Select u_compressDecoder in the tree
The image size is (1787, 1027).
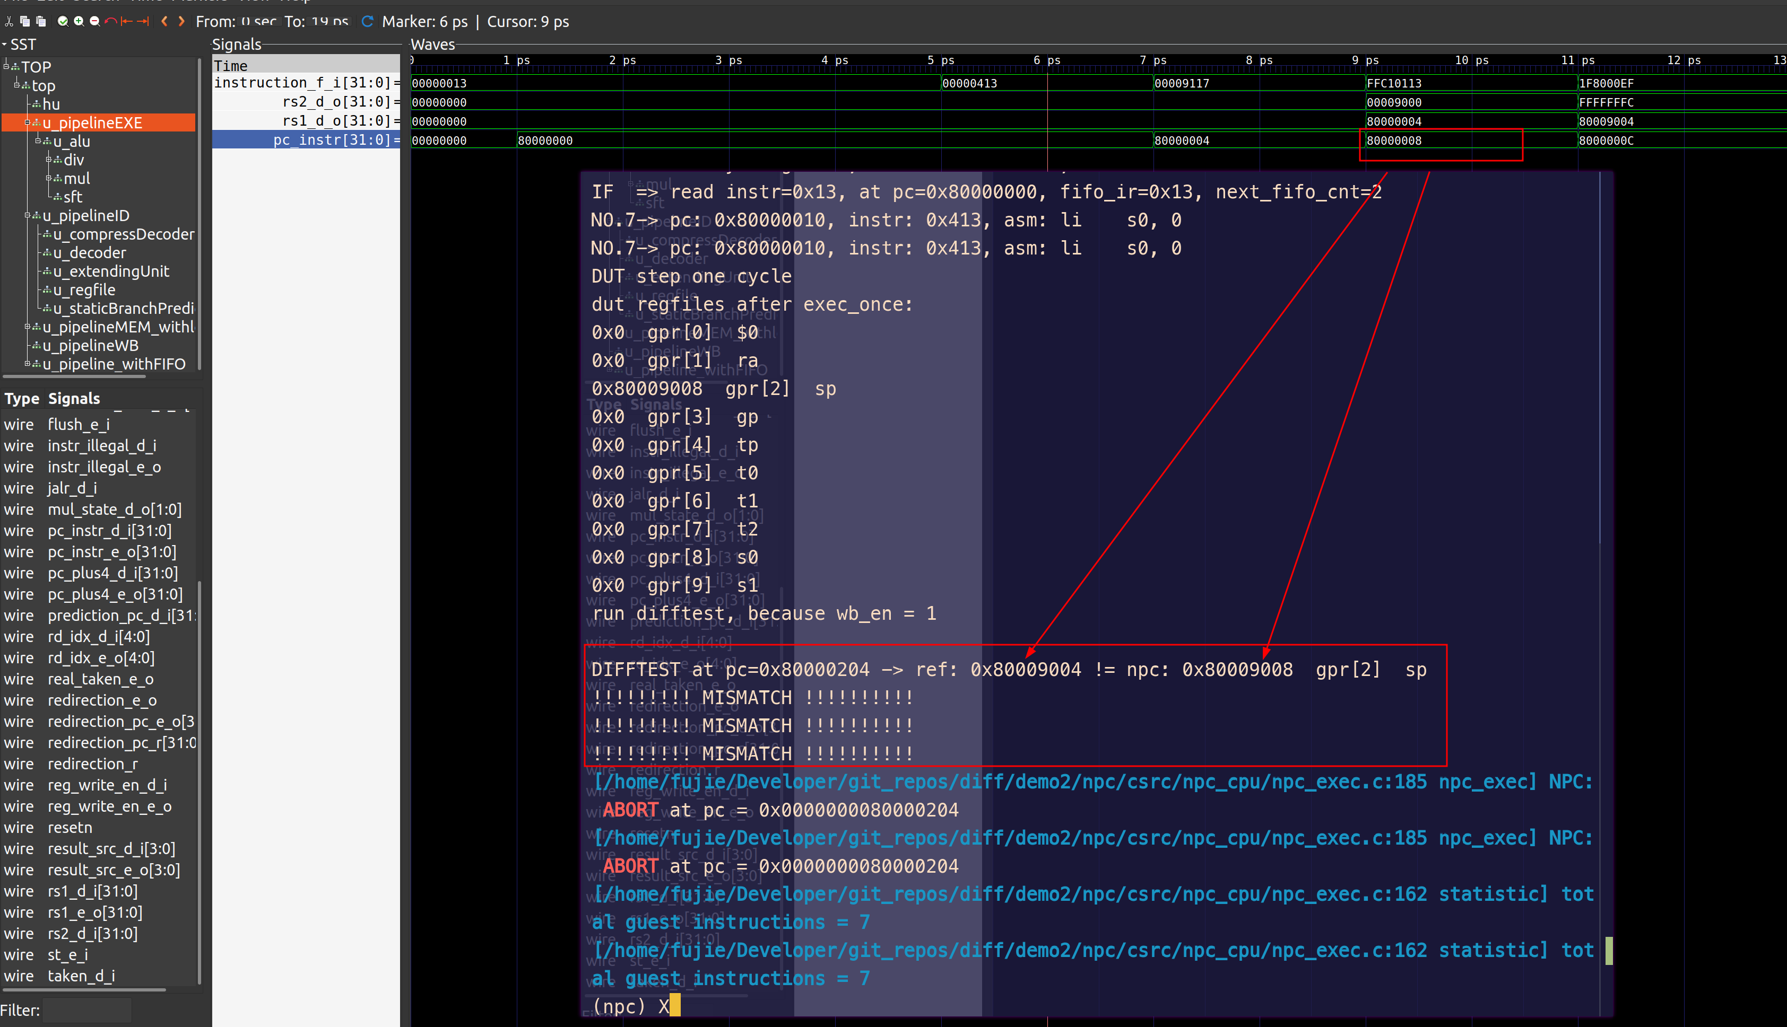124,234
